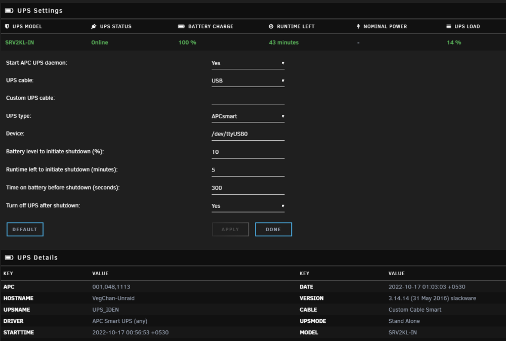The width and height of the screenshot is (506, 341).
Task: Click the 2022-10-17 00:56:53 +0530 start time
Action: [131, 332]
